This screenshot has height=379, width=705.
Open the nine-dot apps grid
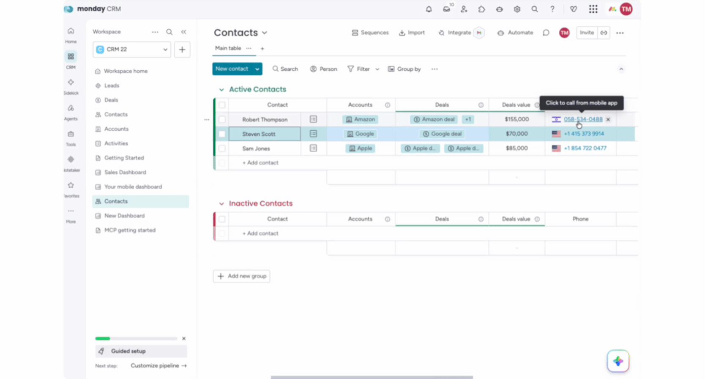tap(593, 9)
